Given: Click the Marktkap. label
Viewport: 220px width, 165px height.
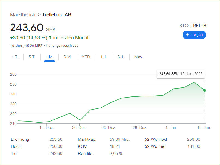Looking at the screenshot, I should (x=87, y=139).
